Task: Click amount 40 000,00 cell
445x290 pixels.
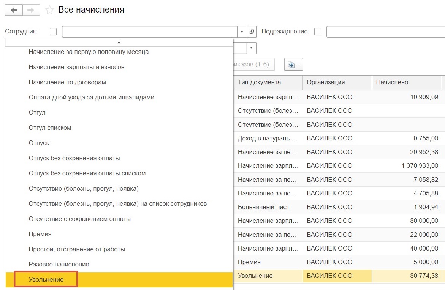Action: pos(407,248)
